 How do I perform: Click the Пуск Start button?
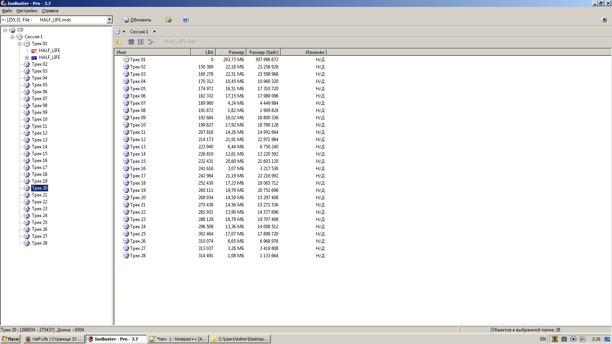pos(10,339)
